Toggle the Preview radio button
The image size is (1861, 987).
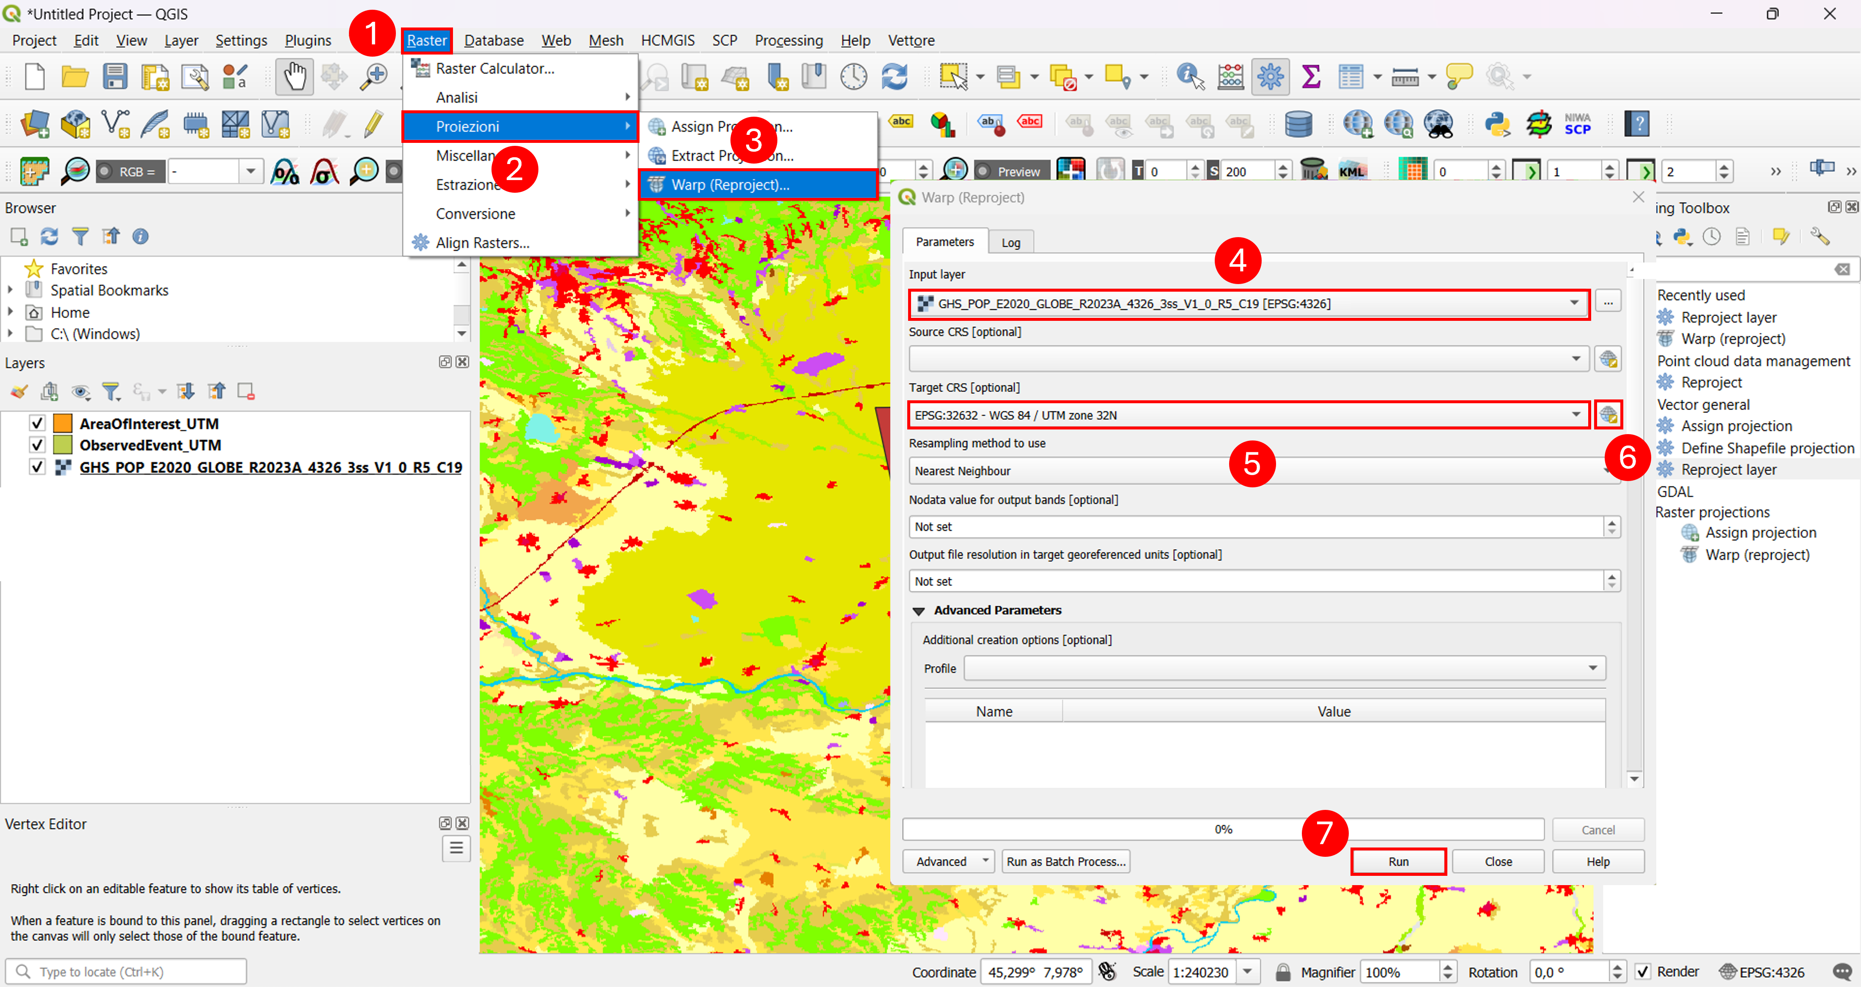[983, 171]
